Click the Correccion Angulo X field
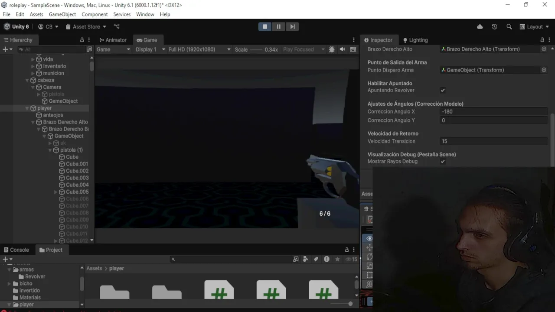This screenshot has height=312, width=555. tap(494, 112)
